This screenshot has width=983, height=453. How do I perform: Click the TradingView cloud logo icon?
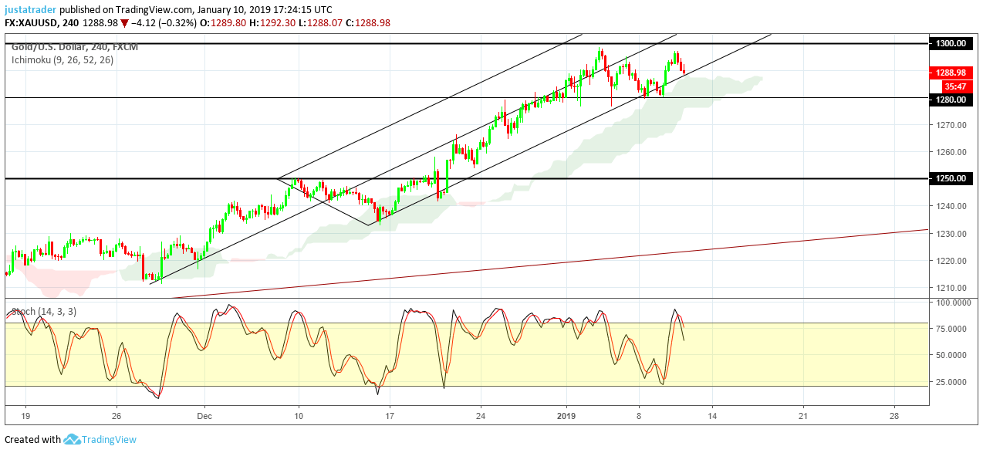[73, 439]
